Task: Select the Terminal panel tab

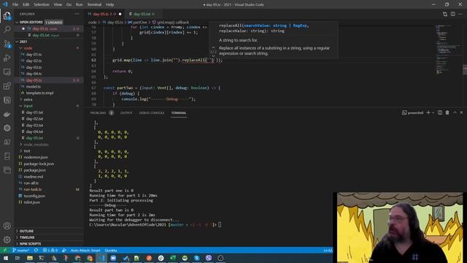Action: [179, 113]
